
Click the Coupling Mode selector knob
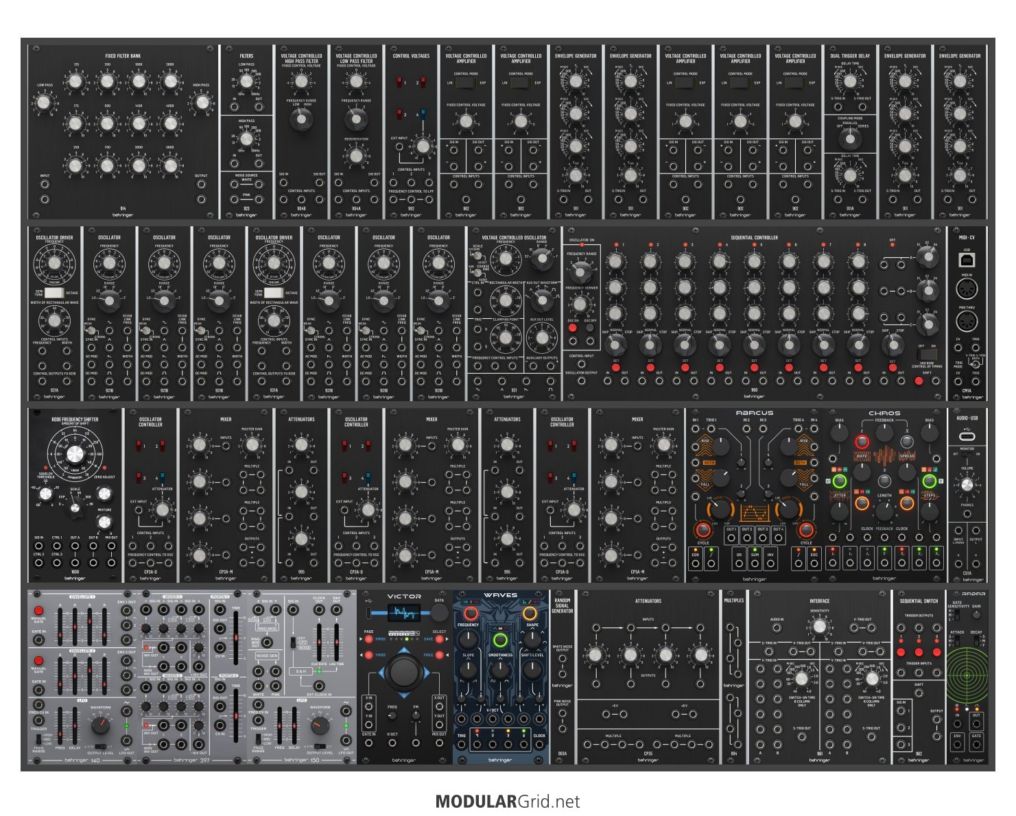[x=850, y=139]
